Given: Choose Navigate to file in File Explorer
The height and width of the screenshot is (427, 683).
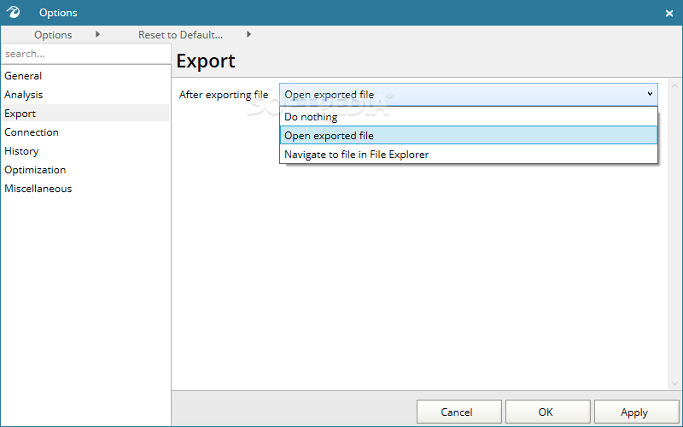Looking at the screenshot, I should point(469,155).
